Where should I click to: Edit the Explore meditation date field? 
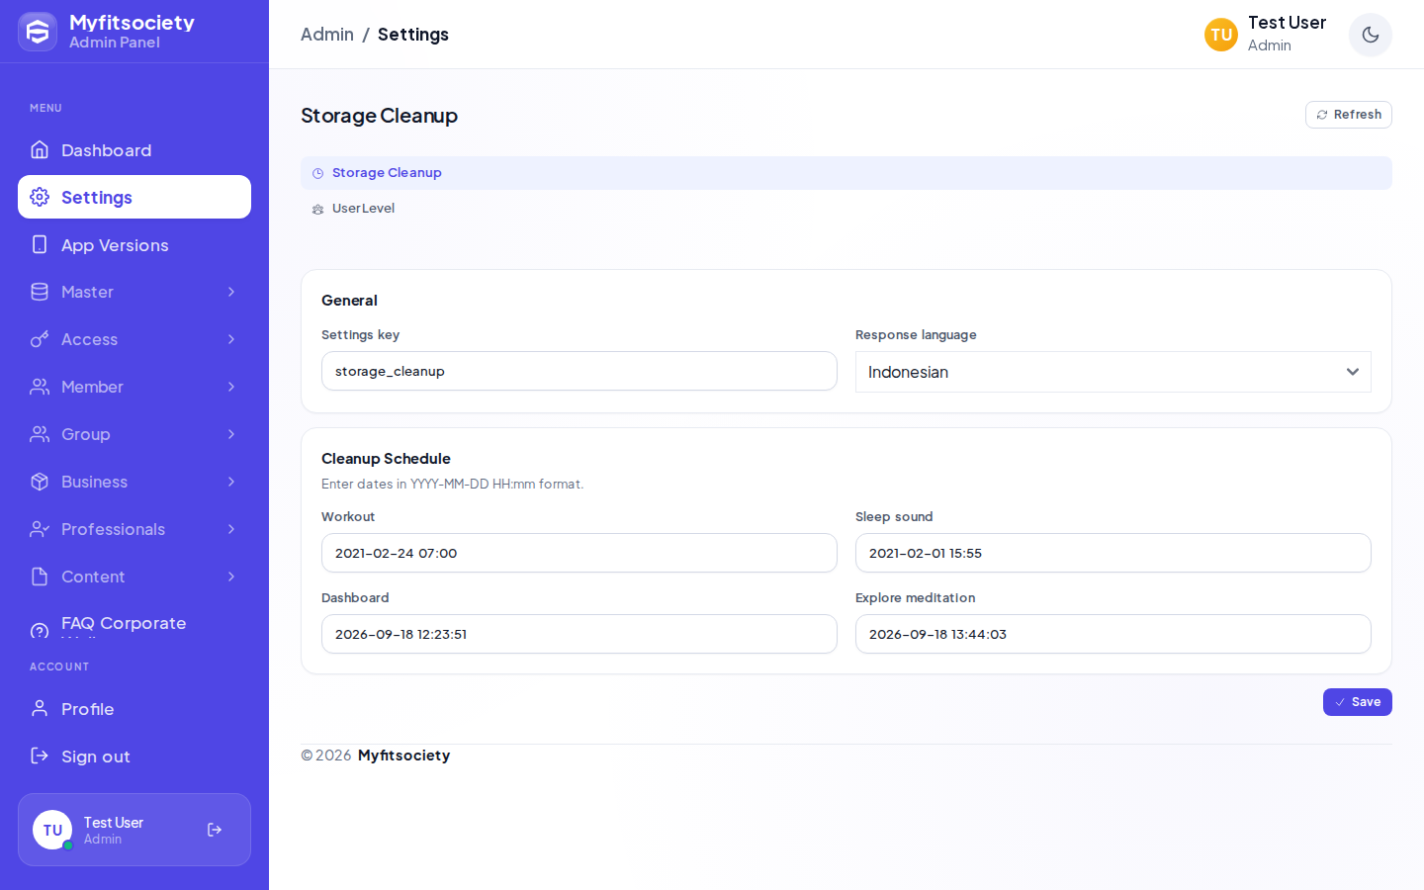pos(1112,634)
